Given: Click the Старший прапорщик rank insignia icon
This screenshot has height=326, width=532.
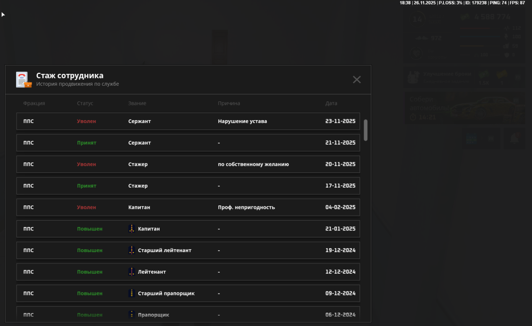Looking at the screenshot, I should click(132, 293).
